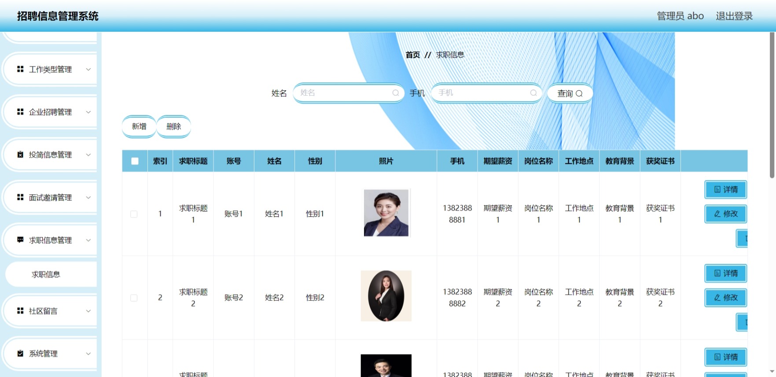This screenshot has height=377, width=776.
Task: Open 社区留言 menu item
Action: (50, 311)
